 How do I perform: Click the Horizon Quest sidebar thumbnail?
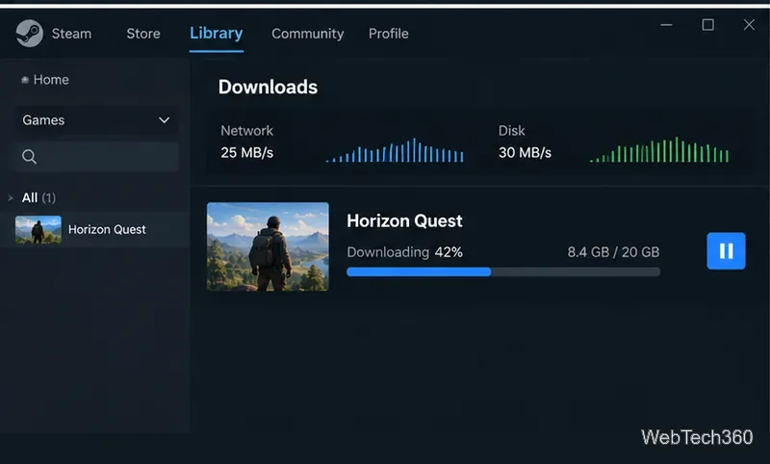pos(38,229)
